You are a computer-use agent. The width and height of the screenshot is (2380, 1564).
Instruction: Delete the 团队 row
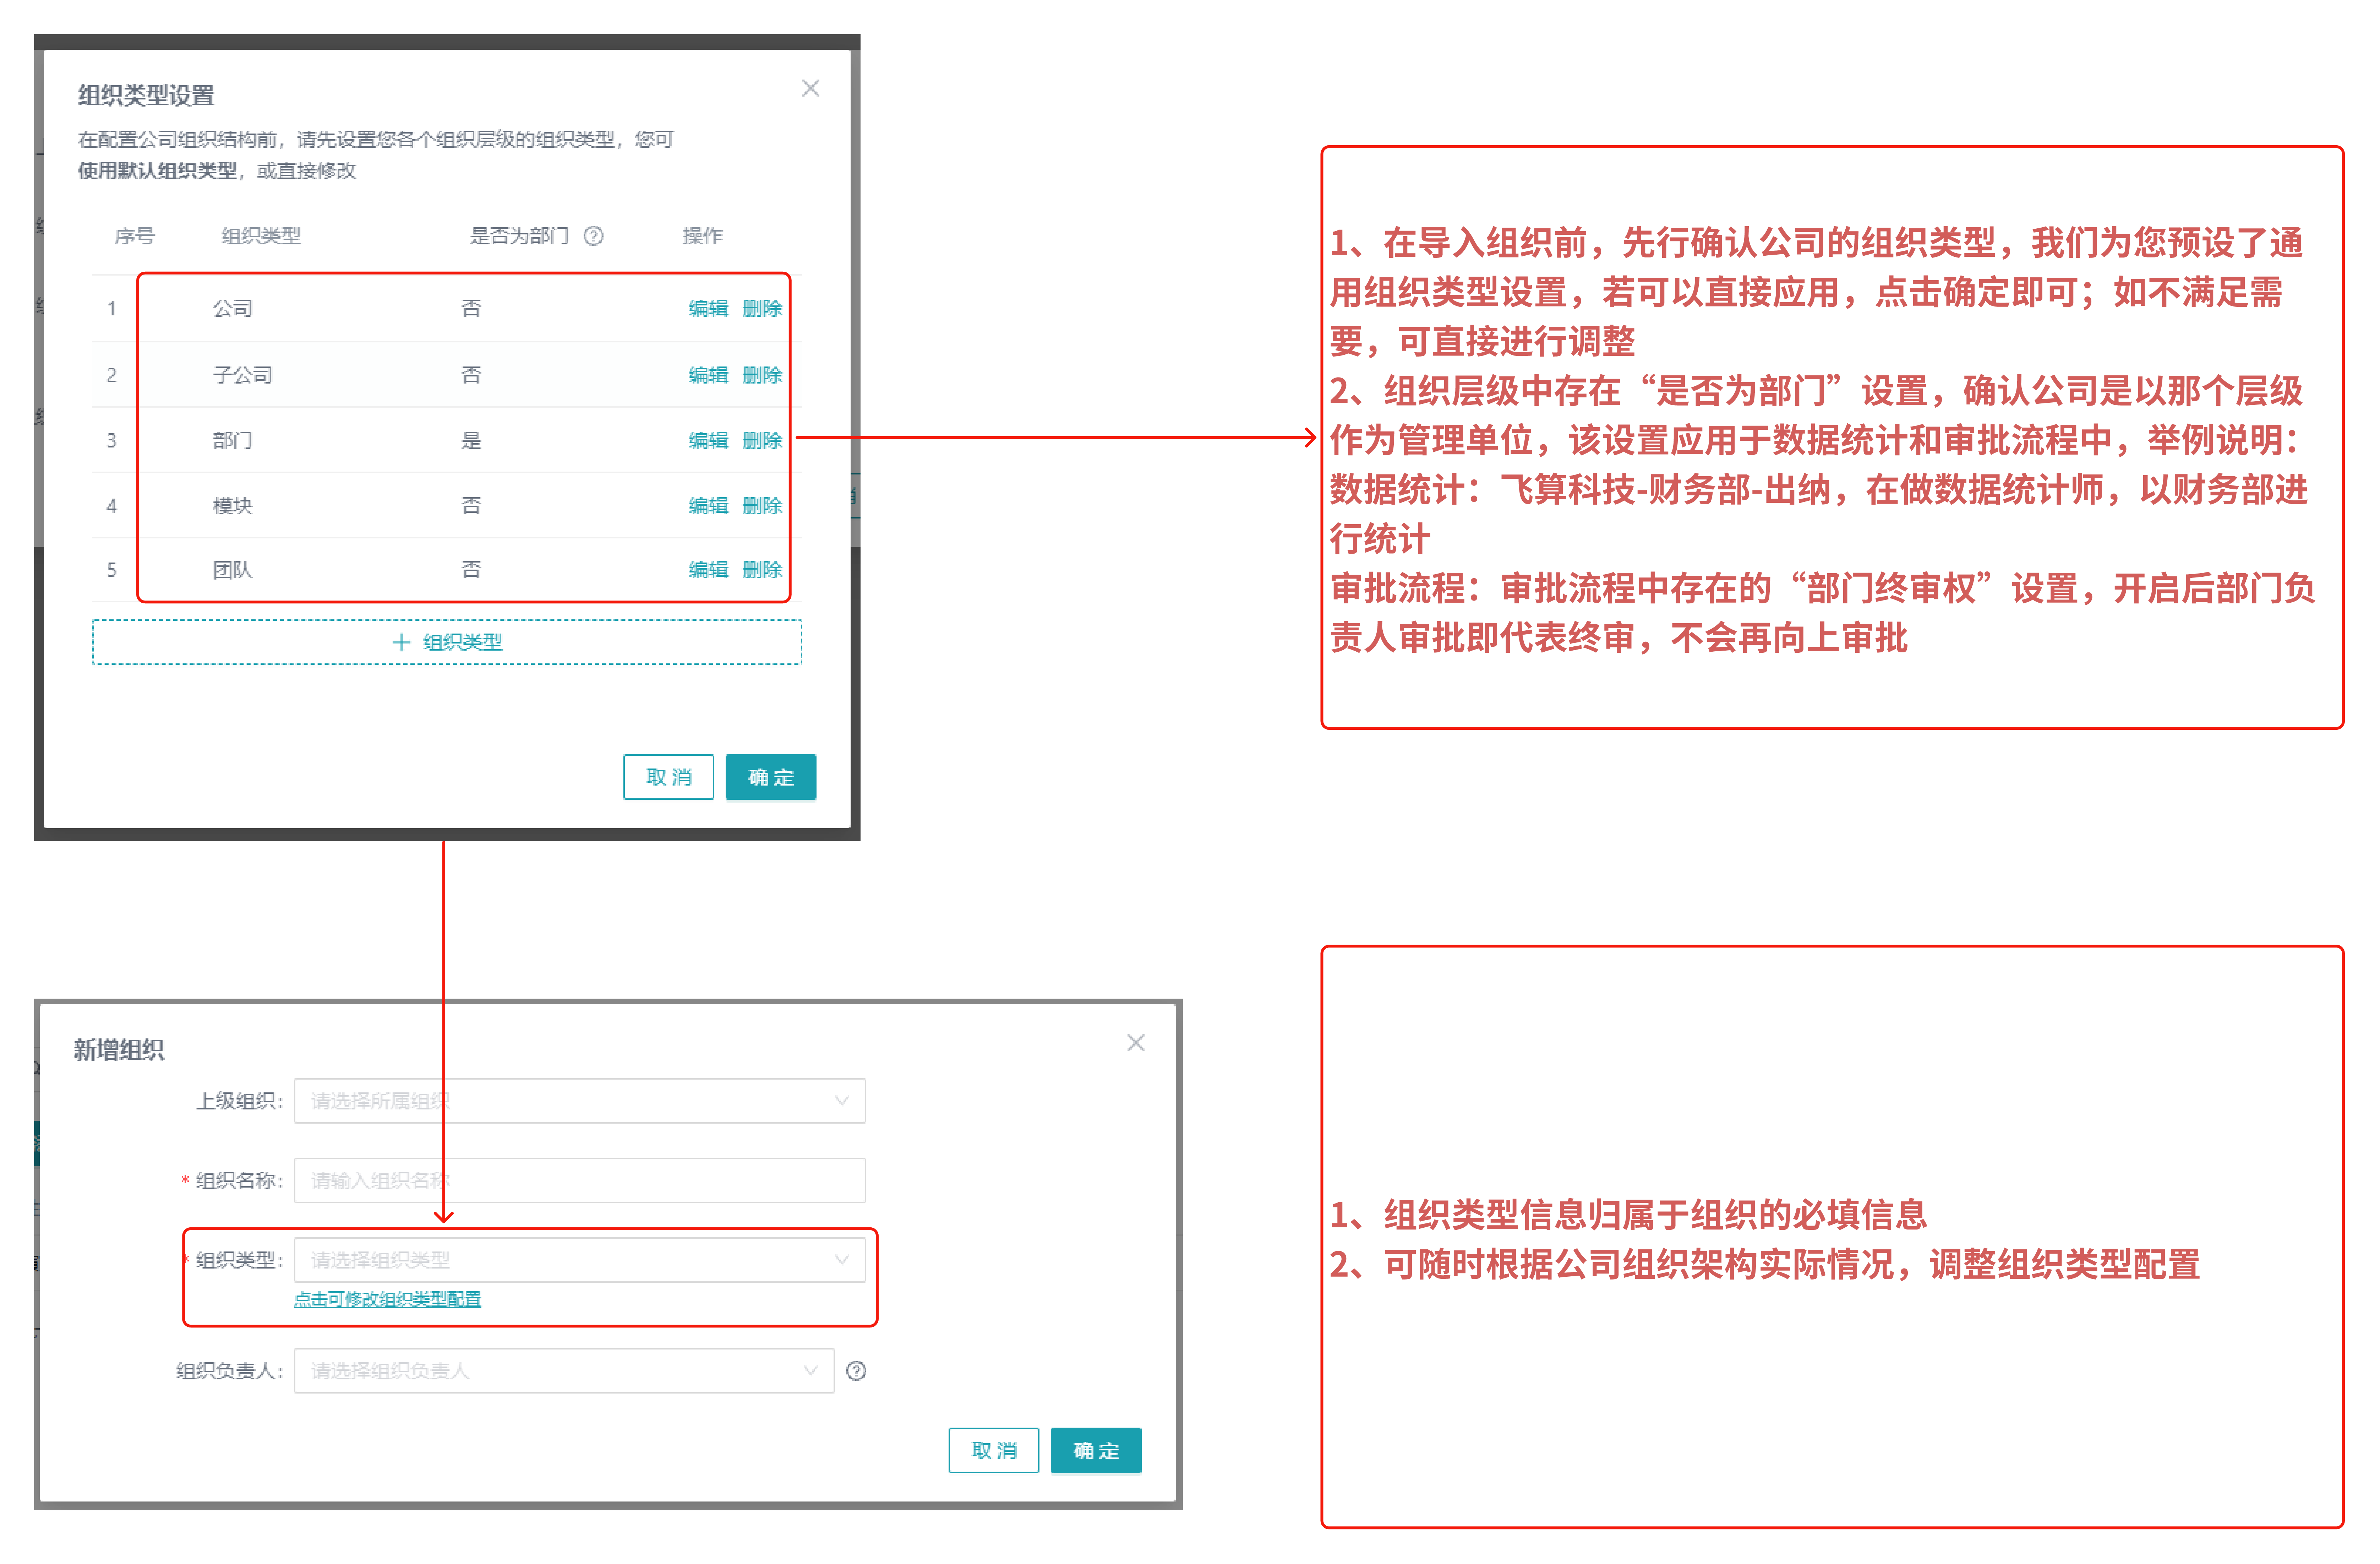click(x=762, y=569)
